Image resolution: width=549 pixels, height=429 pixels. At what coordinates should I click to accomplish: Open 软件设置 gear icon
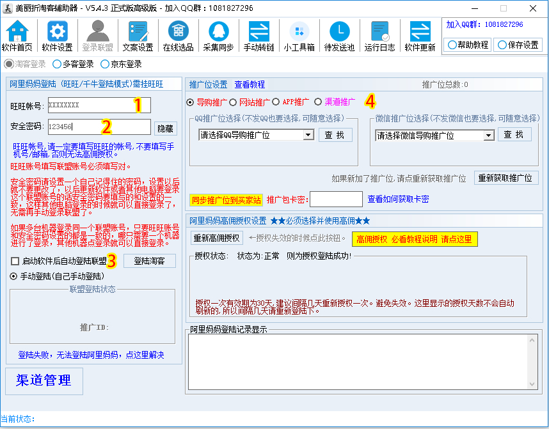(x=57, y=36)
